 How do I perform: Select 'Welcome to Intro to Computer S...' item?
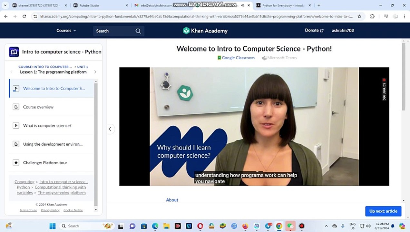(51, 88)
